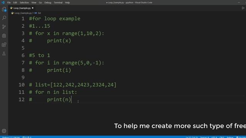Click line number 5 in the gutter
The width and height of the screenshot is (246, 138).
coord(23,48)
